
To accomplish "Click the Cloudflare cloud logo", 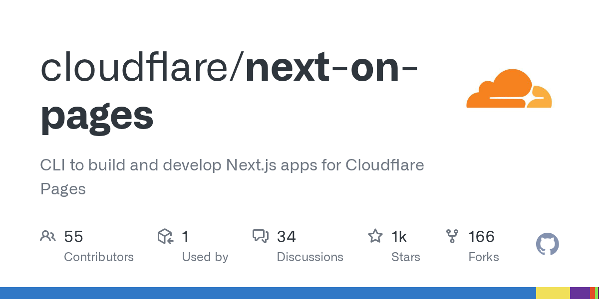I will (x=508, y=89).
